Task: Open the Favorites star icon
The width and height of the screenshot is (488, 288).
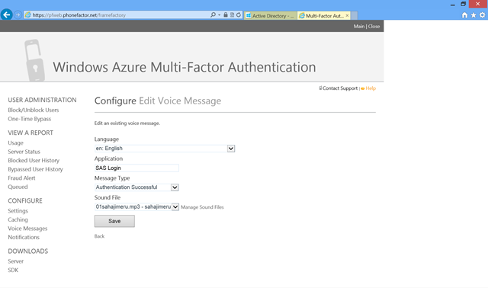Action: click(x=474, y=15)
